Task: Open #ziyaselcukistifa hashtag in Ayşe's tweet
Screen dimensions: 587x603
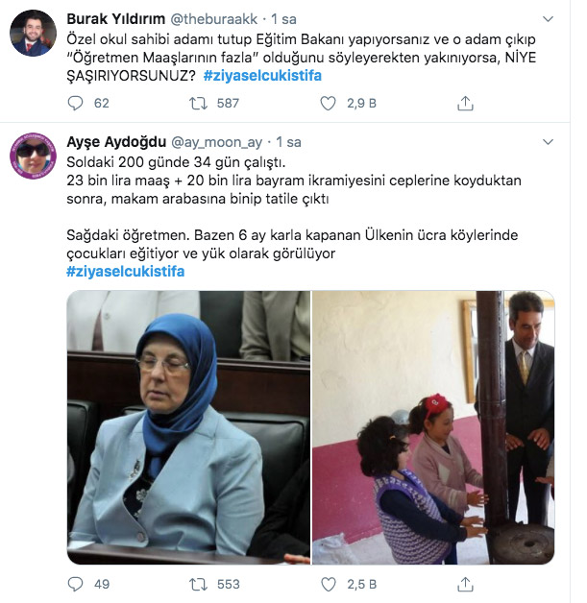Action: click(x=126, y=272)
